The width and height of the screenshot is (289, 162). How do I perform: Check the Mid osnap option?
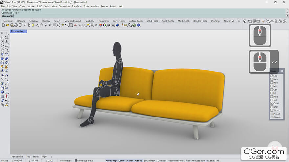click(x=271, y=86)
